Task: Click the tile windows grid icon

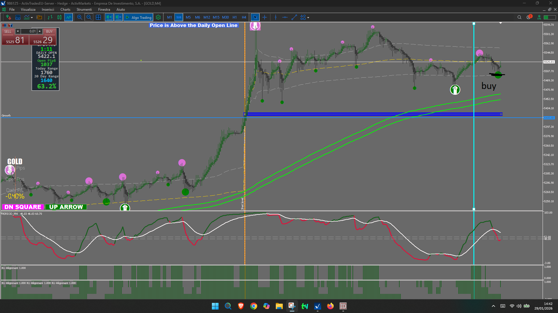Action: [x=99, y=17]
